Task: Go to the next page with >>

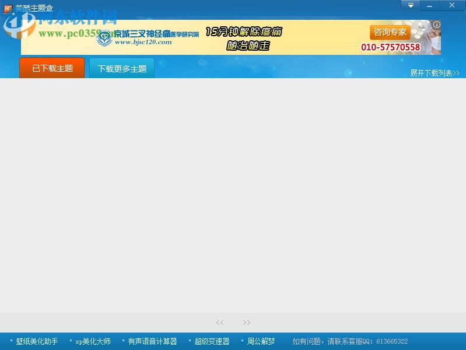Action: (246, 323)
